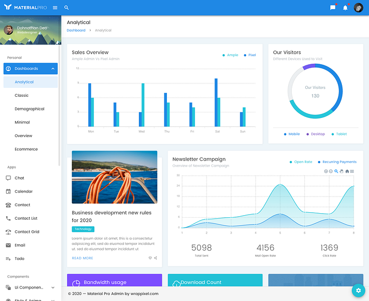Click the chart zoom-in plus icon

point(326,171)
